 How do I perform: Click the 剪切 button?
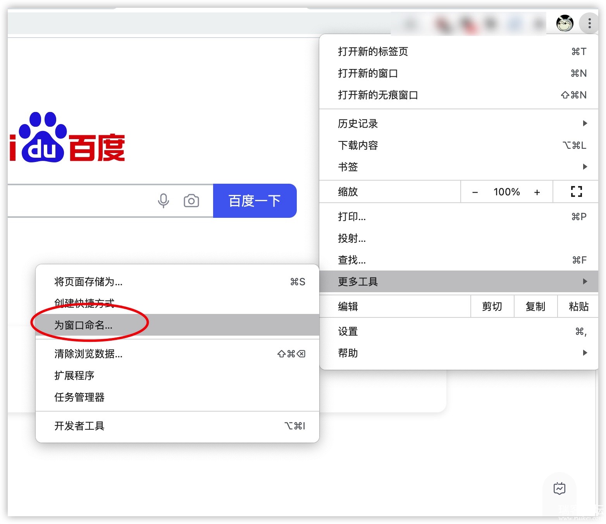point(492,307)
